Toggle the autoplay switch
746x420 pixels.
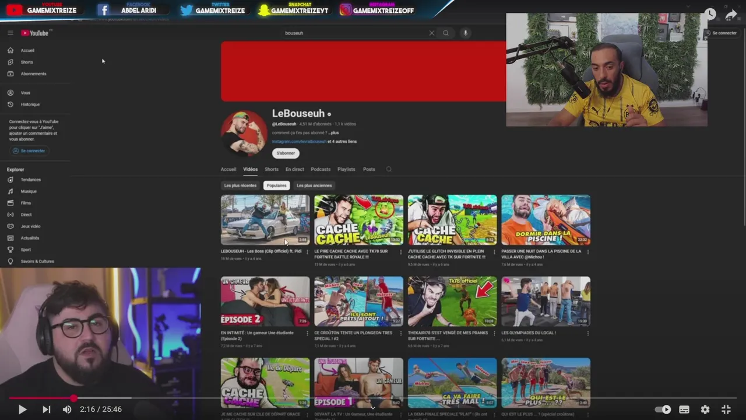click(663, 409)
